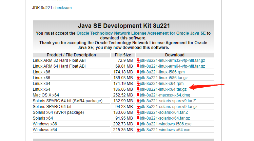Download jdk-8u221-linux-i586.rpm

pyautogui.click(x=162, y=72)
